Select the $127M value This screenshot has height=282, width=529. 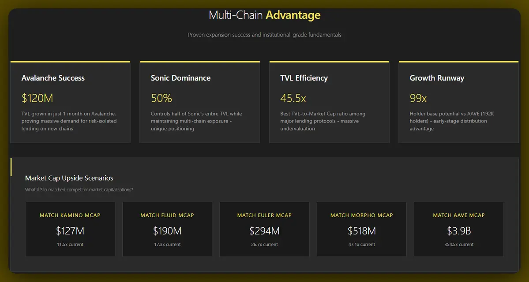[x=70, y=231]
